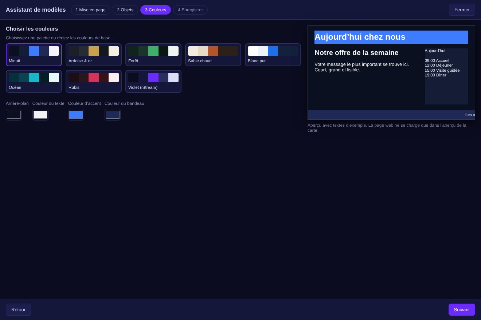Open the 3 Couleurs step
The image size is (481, 320).
click(156, 10)
